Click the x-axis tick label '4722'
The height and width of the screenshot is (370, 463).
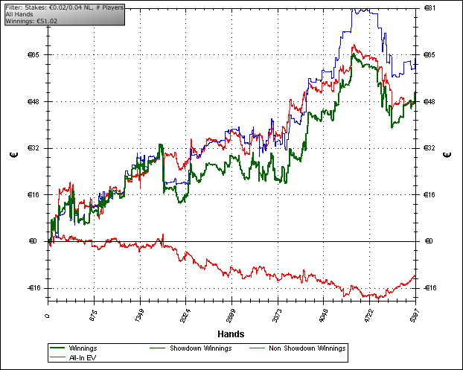point(368,316)
